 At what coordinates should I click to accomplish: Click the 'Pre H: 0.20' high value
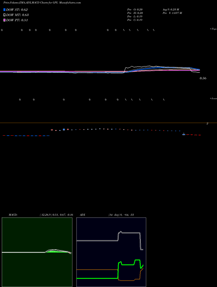tap(135, 13)
